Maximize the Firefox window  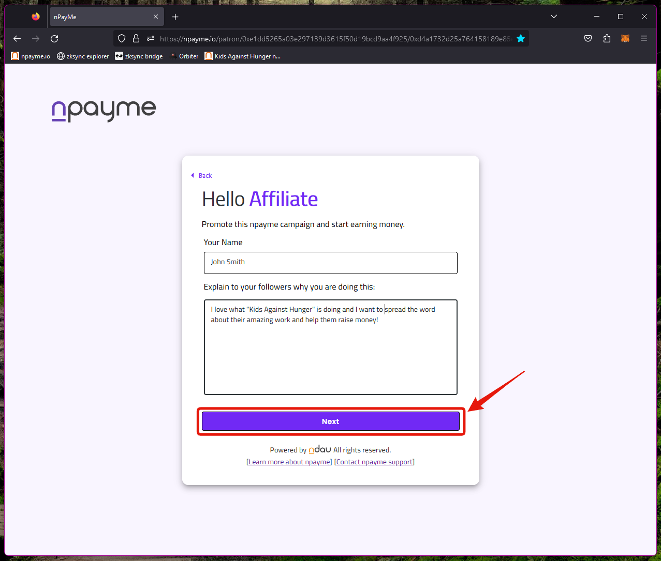620,17
